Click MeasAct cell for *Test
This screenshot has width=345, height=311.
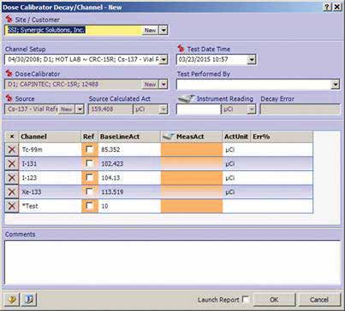[x=192, y=206]
